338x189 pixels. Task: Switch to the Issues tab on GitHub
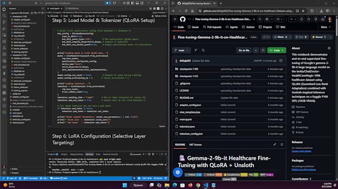pos(193,27)
